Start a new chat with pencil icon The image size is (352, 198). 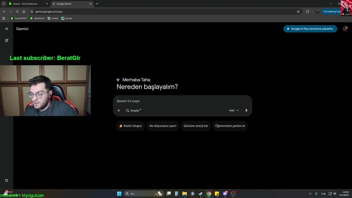[x=7, y=40]
